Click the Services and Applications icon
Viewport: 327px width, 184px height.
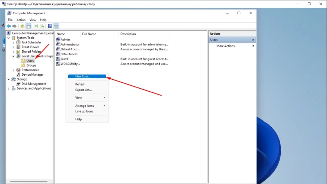click(x=13, y=88)
